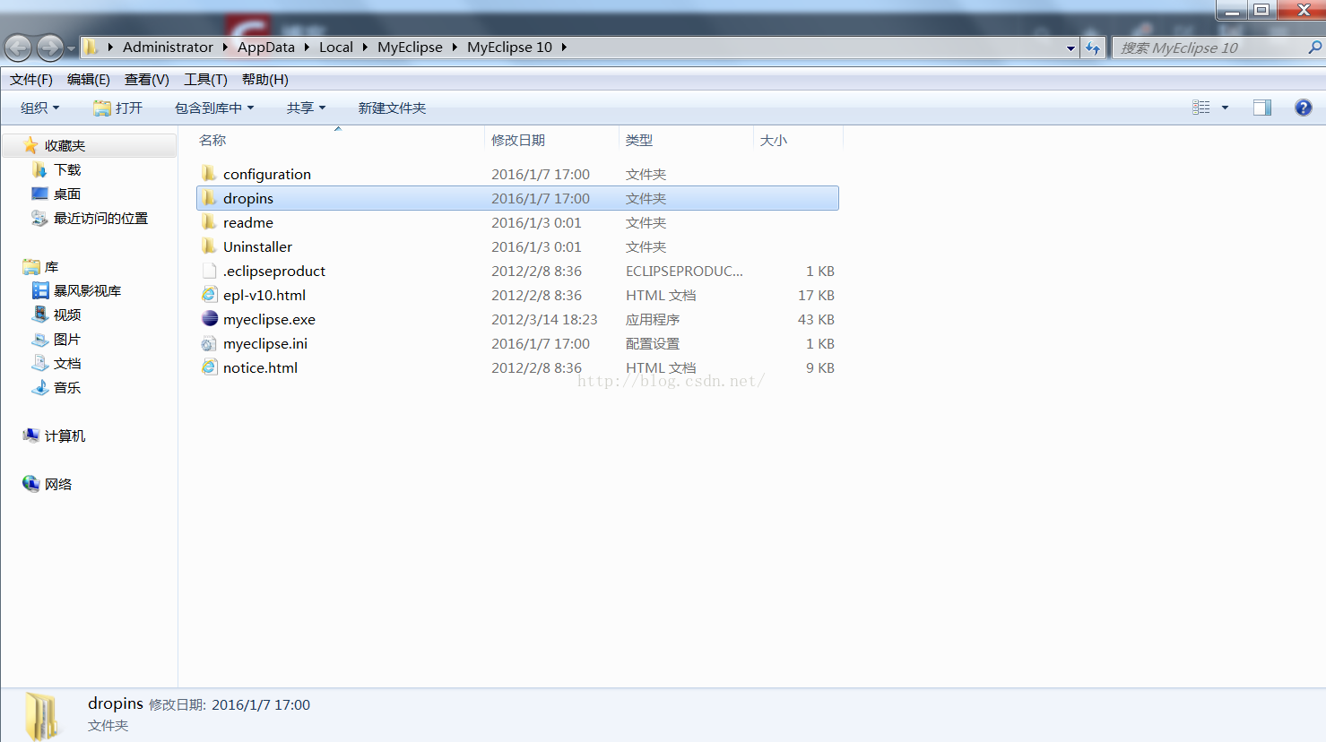
Task: Open 音乐 library
Action: 67,387
